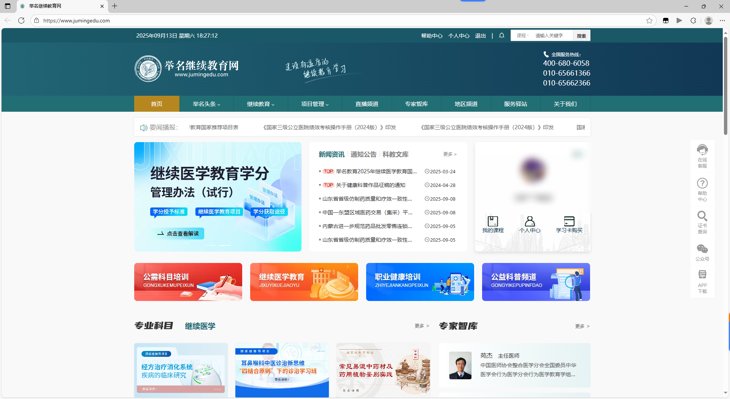The image size is (730, 399).
Task: Log out via the 退出 link
Action: point(480,36)
